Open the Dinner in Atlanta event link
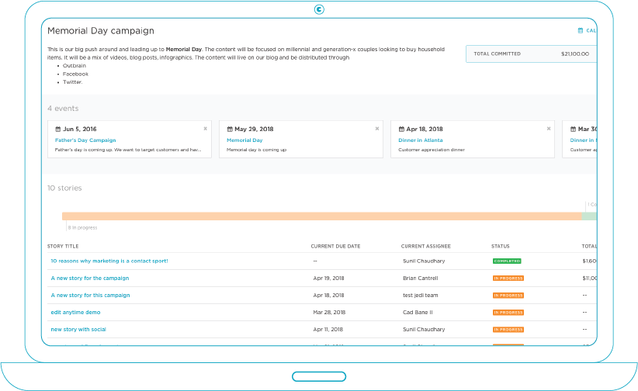Viewport: 638px width, 391px height. pos(420,140)
